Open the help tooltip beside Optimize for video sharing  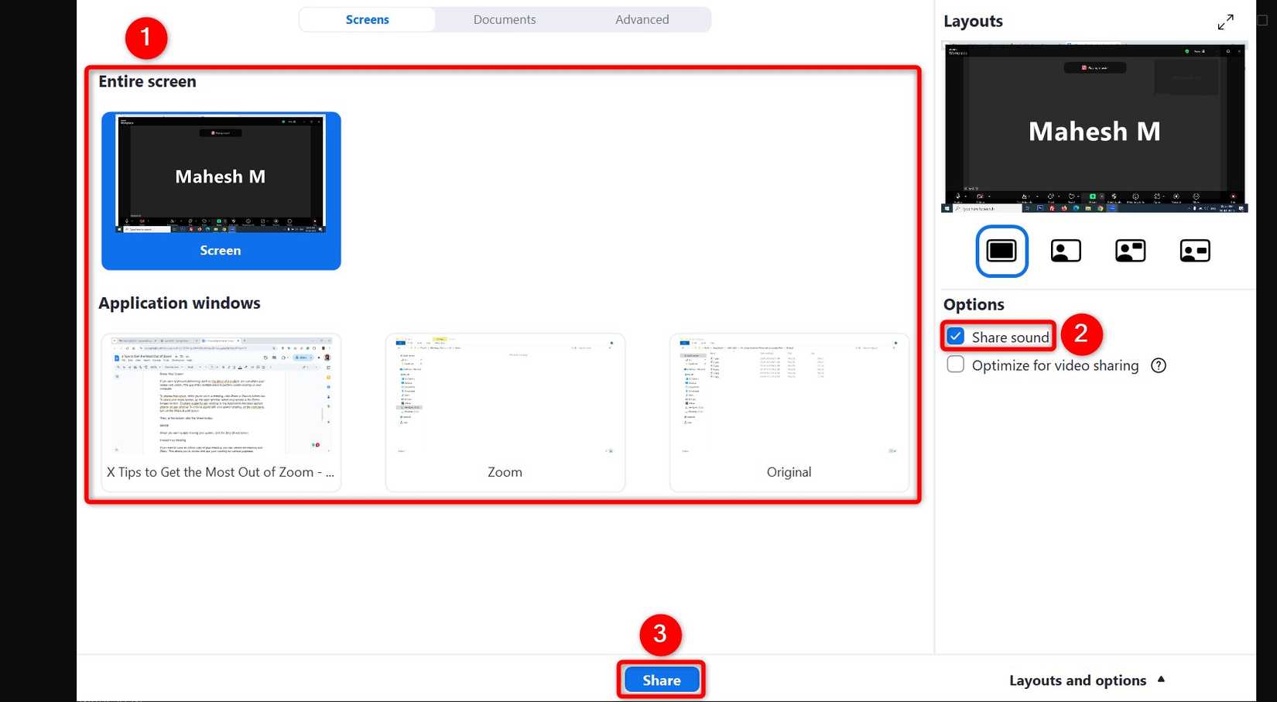pos(1159,365)
